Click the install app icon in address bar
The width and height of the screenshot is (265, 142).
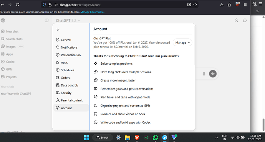tap(189, 5)
